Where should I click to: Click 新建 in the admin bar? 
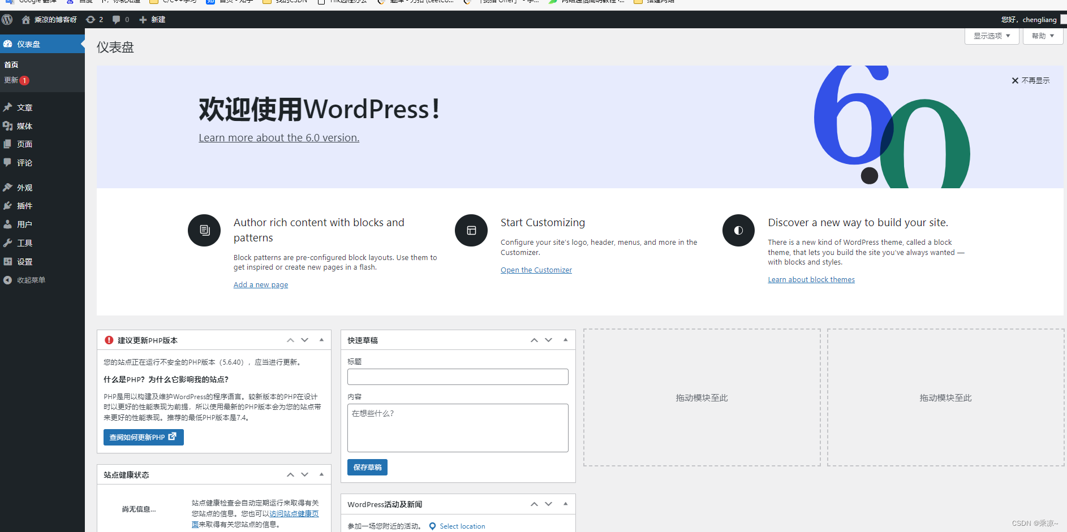coord(158,20)
